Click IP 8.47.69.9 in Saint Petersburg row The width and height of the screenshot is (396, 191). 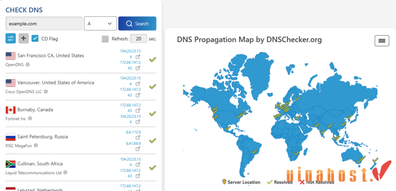(133, 143)
